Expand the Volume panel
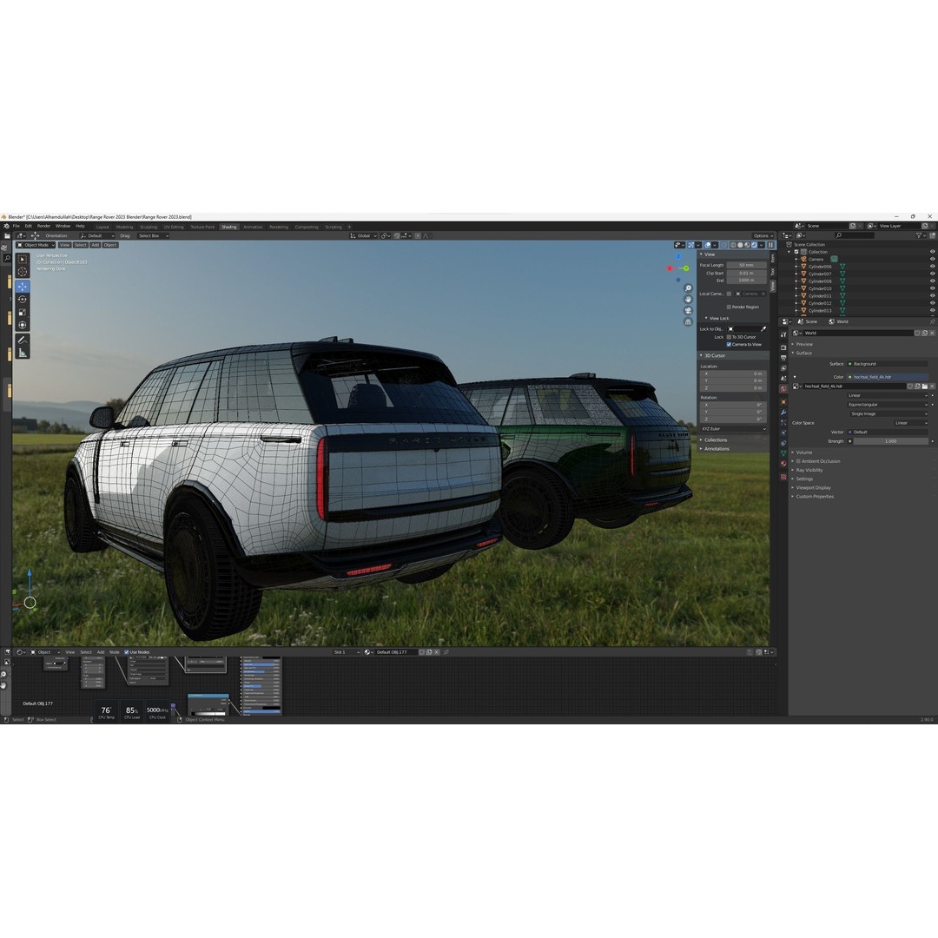938x938 pixels. 803,452
